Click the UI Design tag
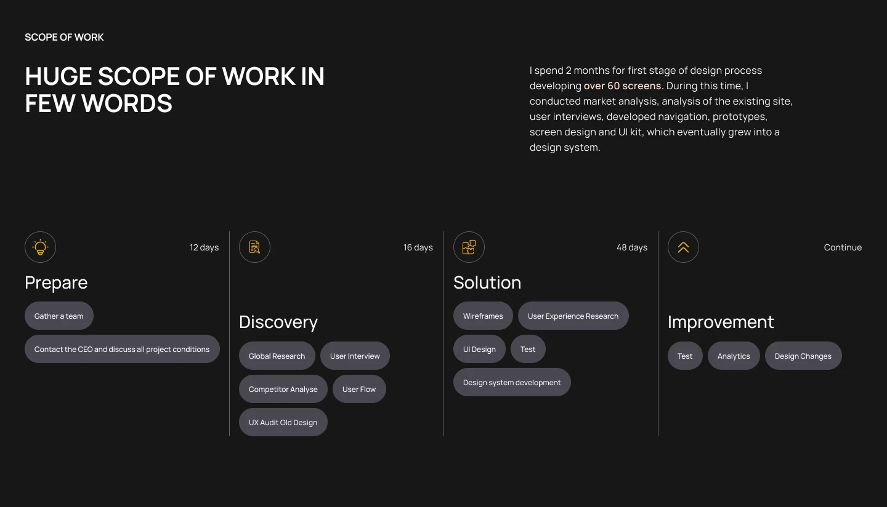Image resolution: width=887 pixels, height=507 pixels. [x=479, y=349]
